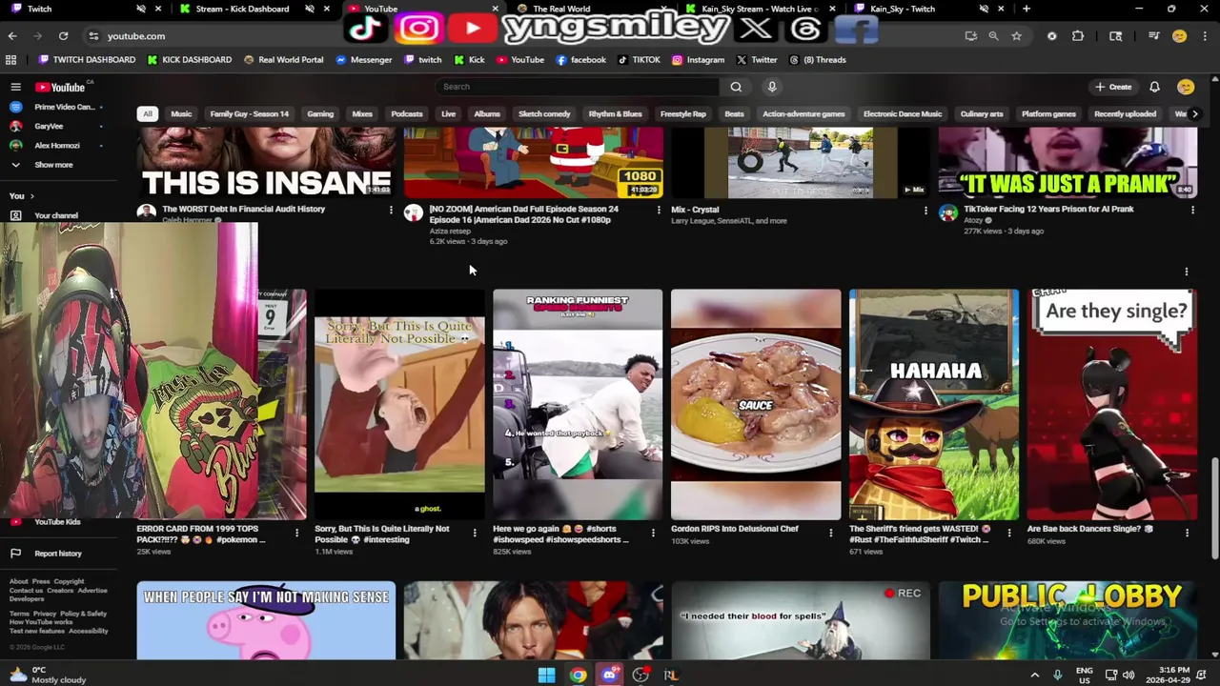Open PUBLIC LOBBY video thumbnail

point(1067,620)
